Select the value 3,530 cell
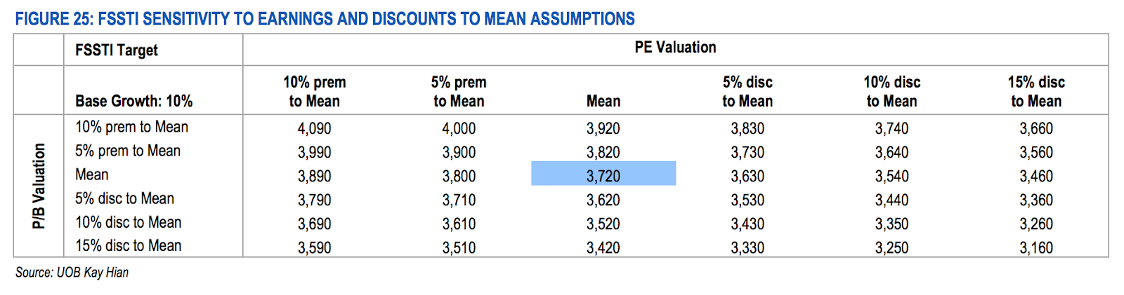Image resolution: width=1124 pixels, height=295 pixels. point(747,200)
